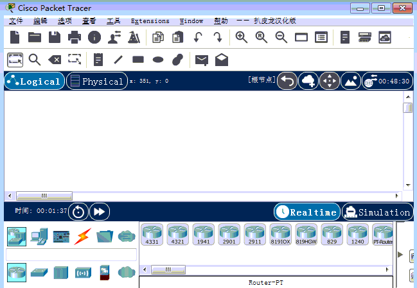Viewport: 417px width, 288px height.
Task: Fast forward time
Action: [x=100, y=212]
